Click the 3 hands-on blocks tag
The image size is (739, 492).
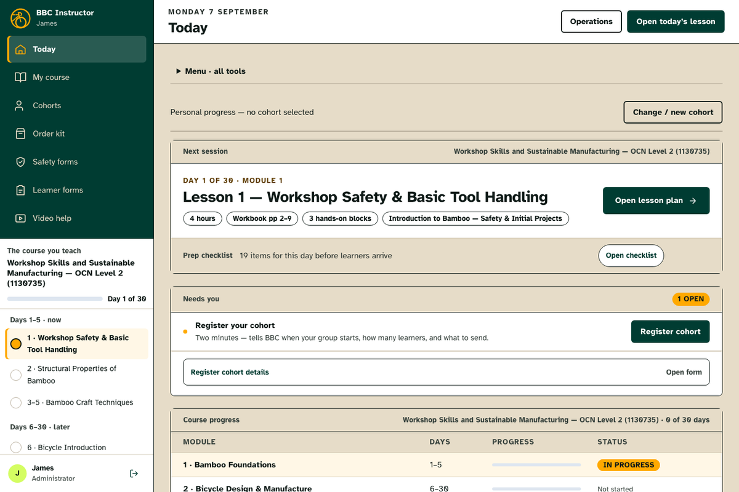[340, 218]
